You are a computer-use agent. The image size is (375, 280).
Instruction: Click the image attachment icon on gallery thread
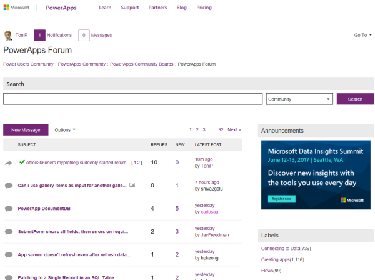[x=132, y=185]
